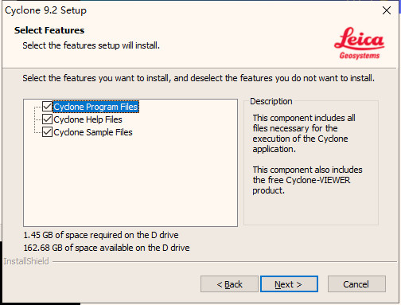Go to the next setup step
Screen dimensions: 401x305
pos(289,284)
